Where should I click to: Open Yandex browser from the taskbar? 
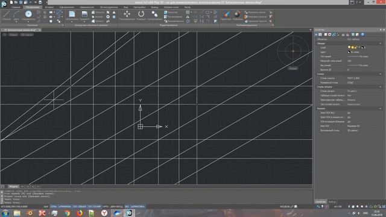coord(104,213)
